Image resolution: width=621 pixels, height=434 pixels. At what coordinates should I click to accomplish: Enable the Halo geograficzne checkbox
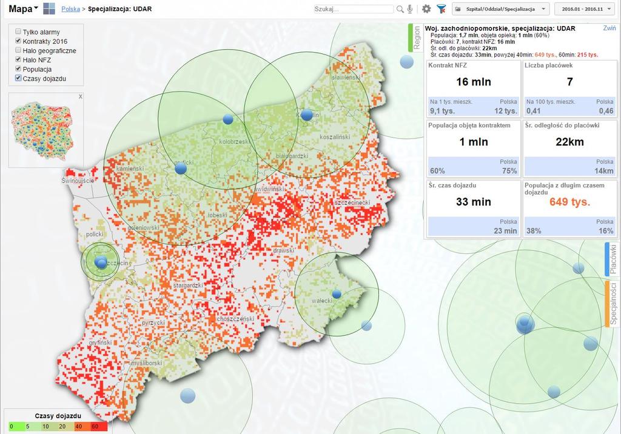coord(18,50)
